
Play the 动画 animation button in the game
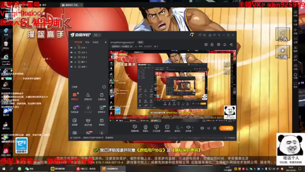(283, 52)
